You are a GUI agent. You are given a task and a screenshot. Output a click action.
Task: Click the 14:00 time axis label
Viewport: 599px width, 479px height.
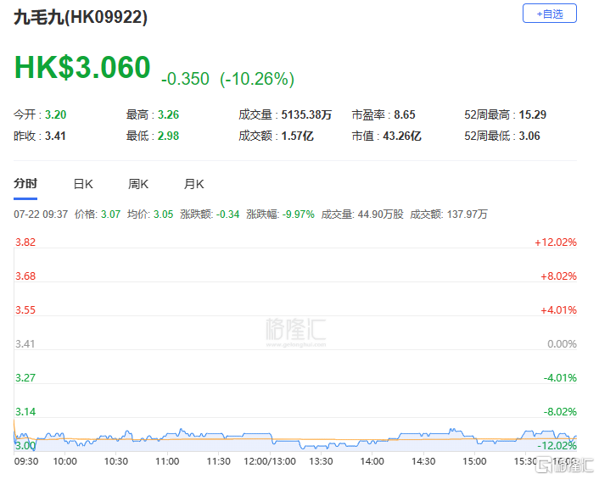pyautogui.click(x=372, y=461)
